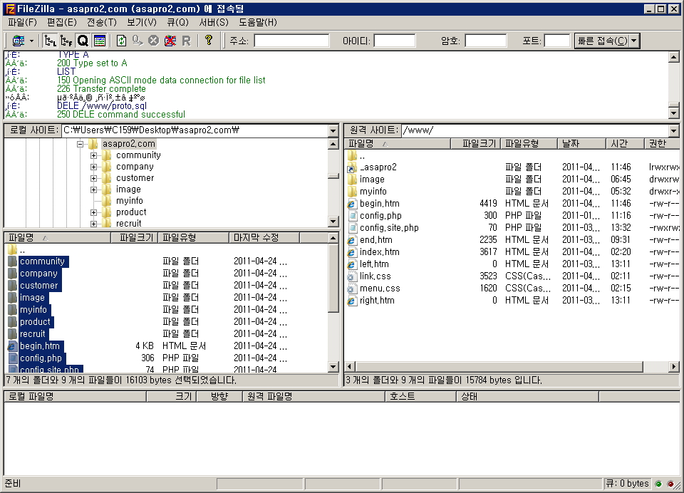Click the Disconnect from server icon
This screenshot has width=684, height=493.
click(170, 41)
